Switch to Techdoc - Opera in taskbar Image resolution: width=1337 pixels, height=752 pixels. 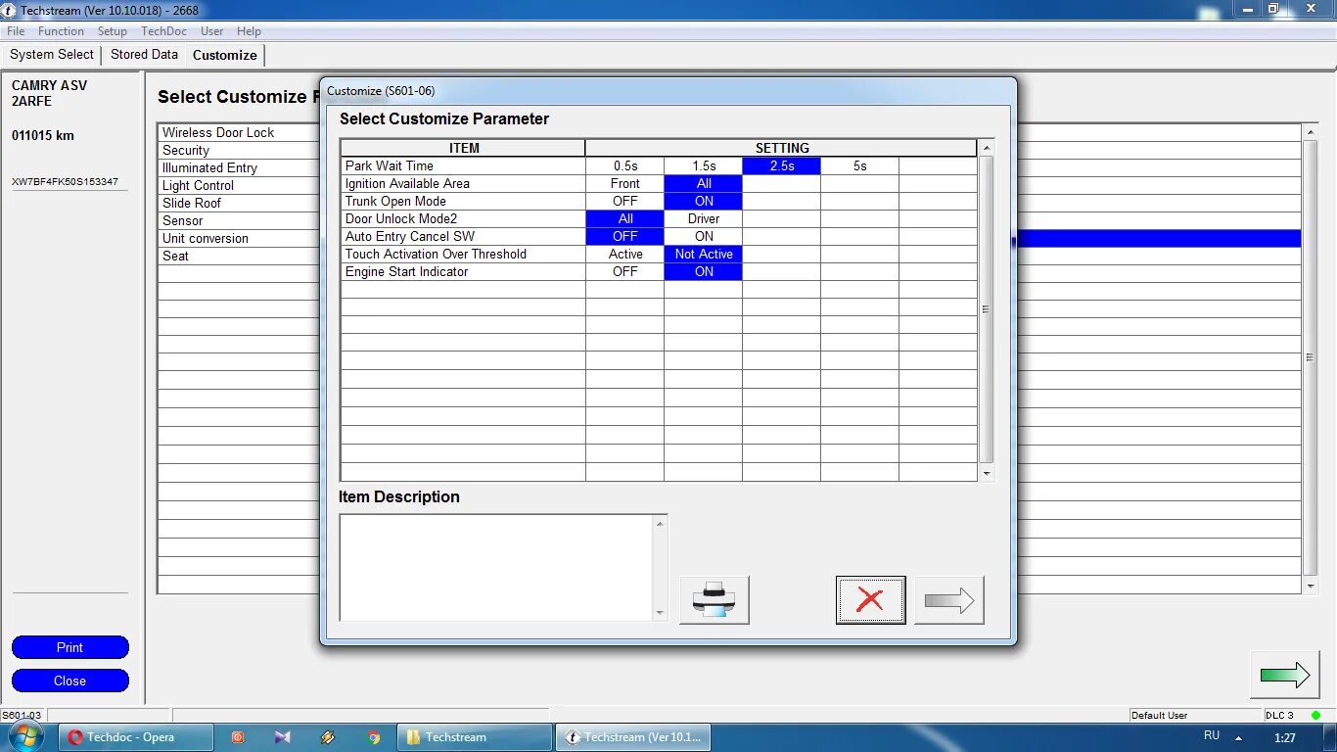click(x=136, y=737)
